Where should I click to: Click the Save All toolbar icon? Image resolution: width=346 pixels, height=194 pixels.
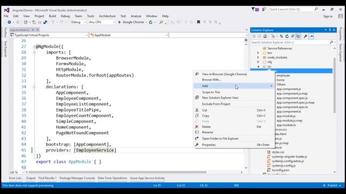[x=45, y=22]
